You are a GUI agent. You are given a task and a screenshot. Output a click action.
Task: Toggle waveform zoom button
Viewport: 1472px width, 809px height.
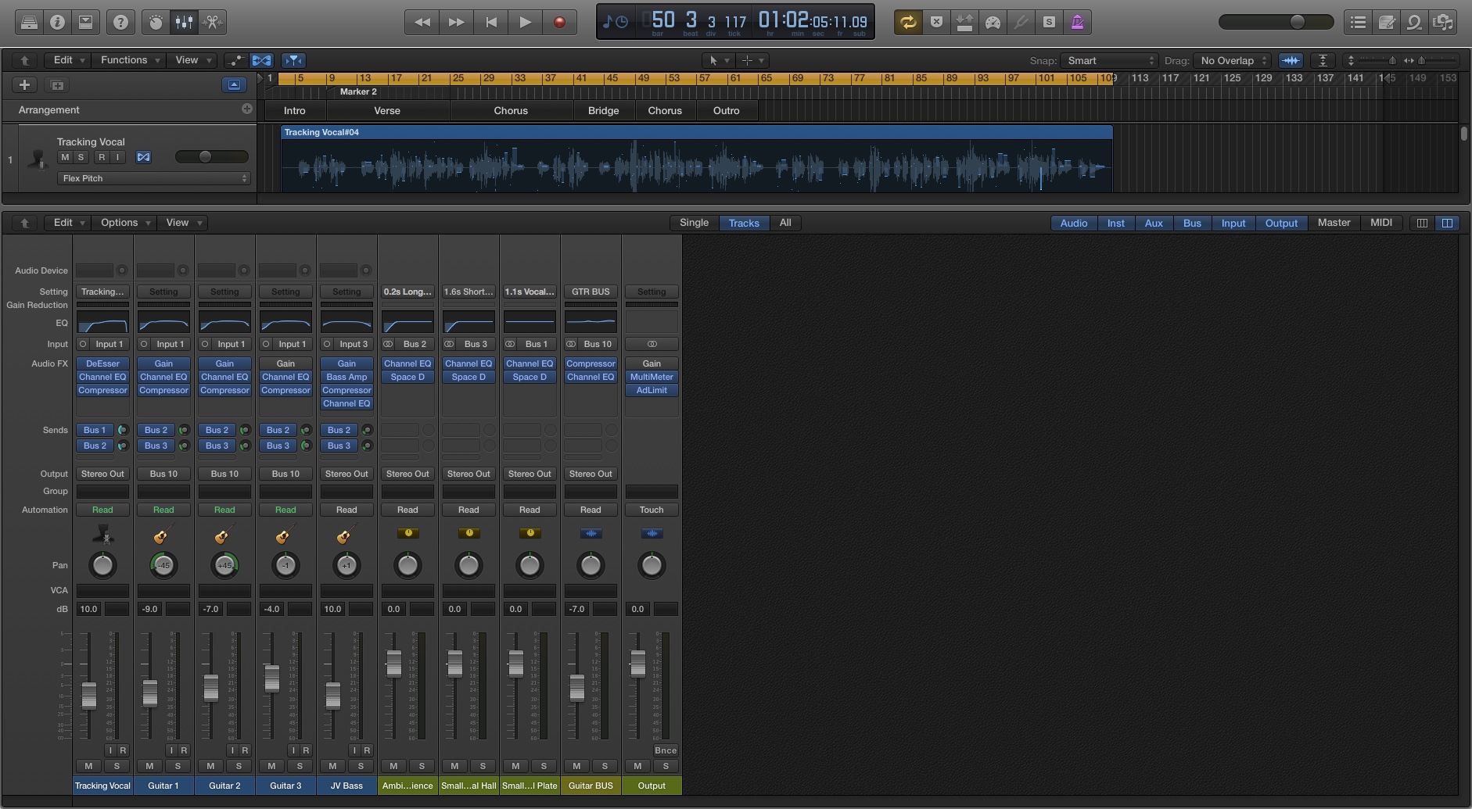(1291, 60)
